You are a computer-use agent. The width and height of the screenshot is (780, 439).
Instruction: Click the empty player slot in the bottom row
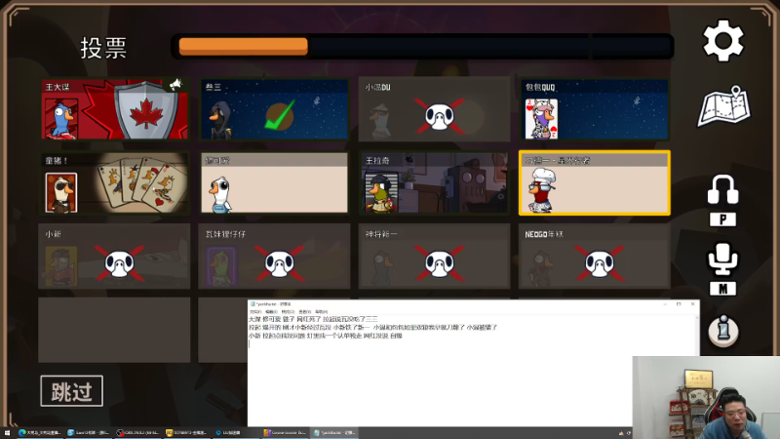point(114,330)
